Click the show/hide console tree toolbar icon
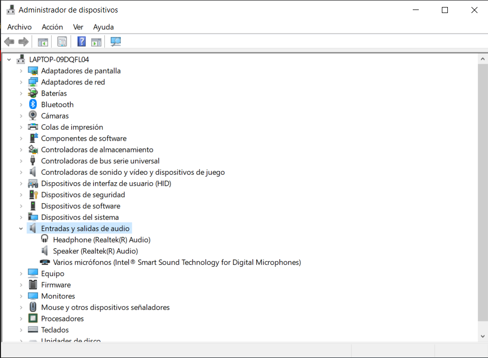Viewport: 488px width, 358px height. point(43,42)
